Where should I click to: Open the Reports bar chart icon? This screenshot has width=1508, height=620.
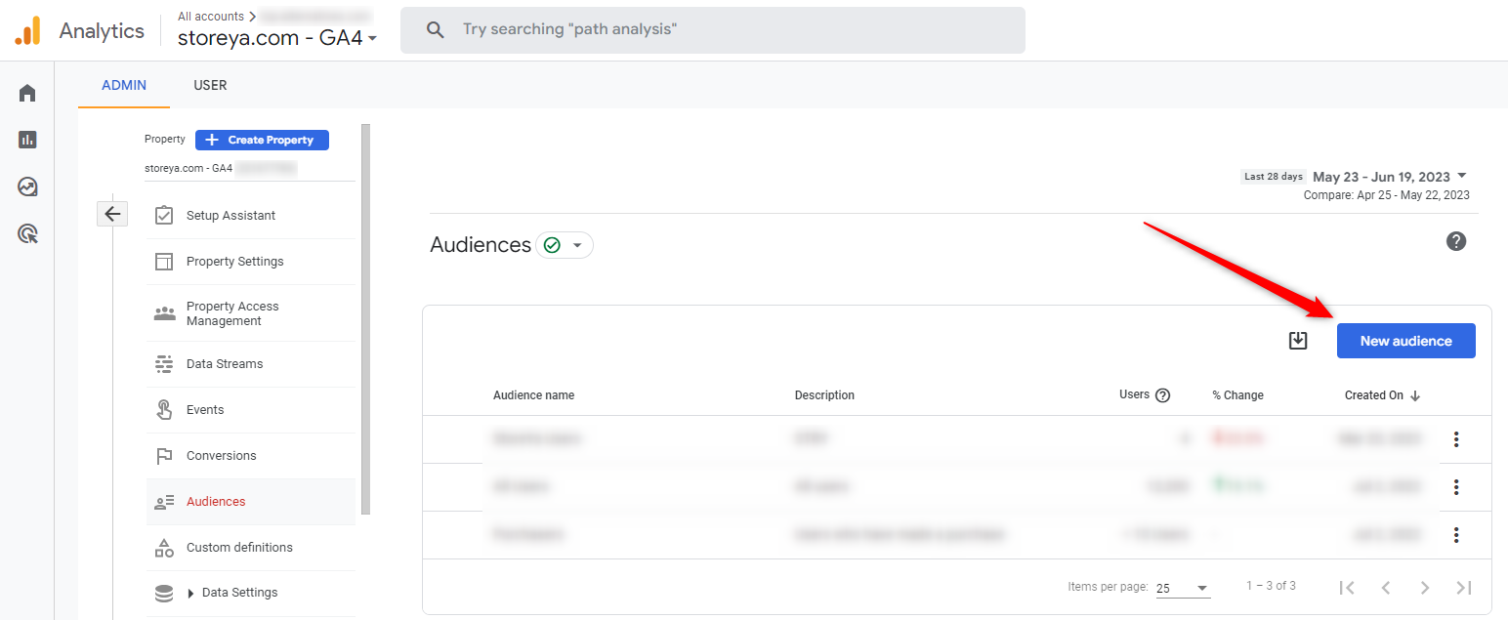tap(27, 140)
